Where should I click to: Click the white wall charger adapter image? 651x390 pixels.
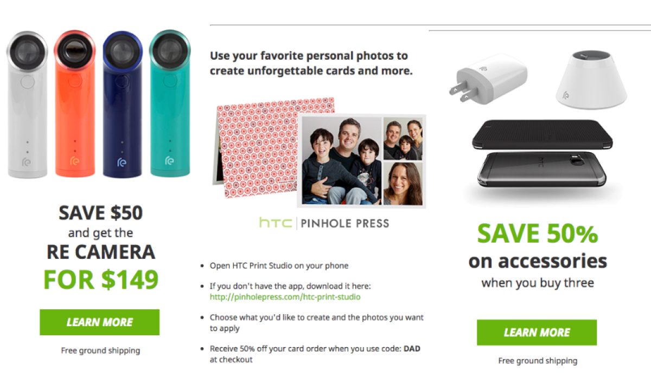(x=488, y=80)
